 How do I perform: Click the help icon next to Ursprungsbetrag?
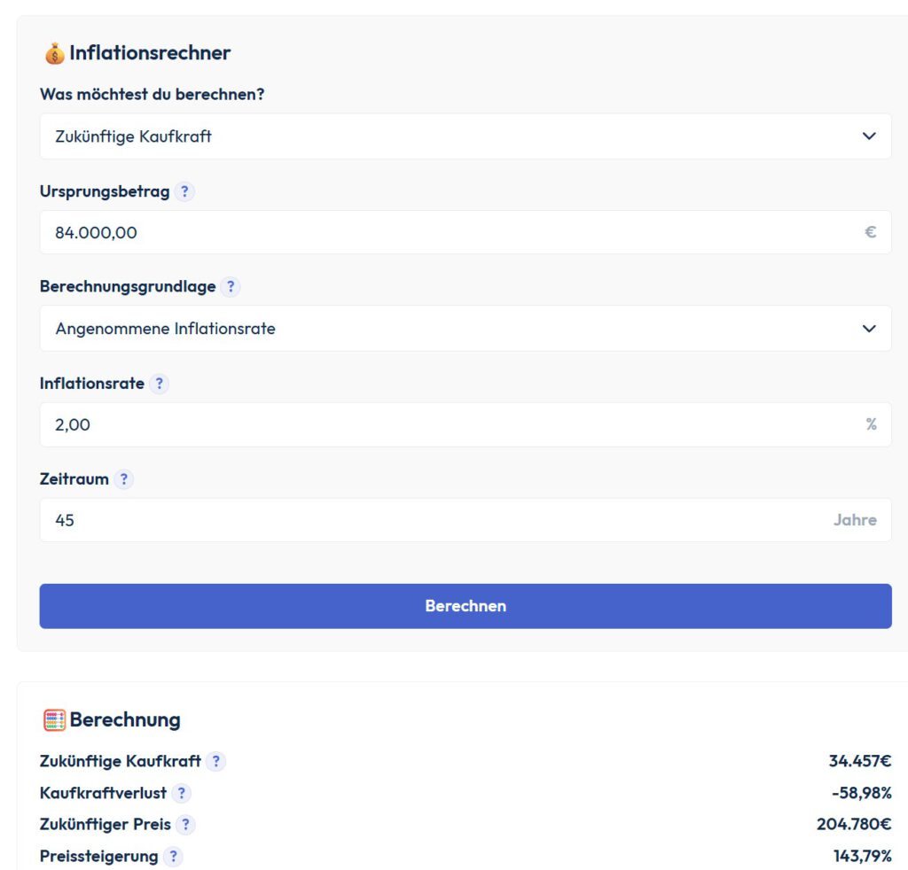point(184,191)
